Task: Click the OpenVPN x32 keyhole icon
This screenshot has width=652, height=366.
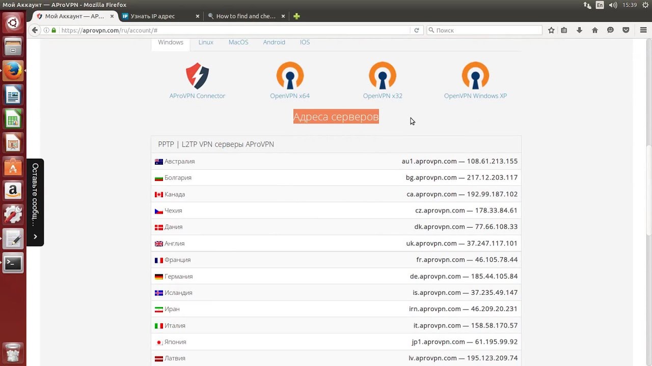Action: [383, 76]
